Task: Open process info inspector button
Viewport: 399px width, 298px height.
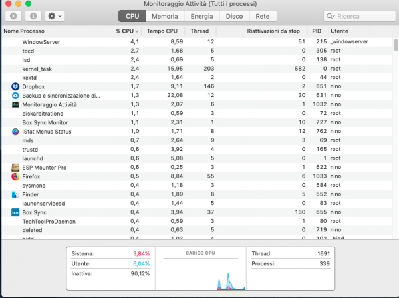Action: (x=33, y=16)
